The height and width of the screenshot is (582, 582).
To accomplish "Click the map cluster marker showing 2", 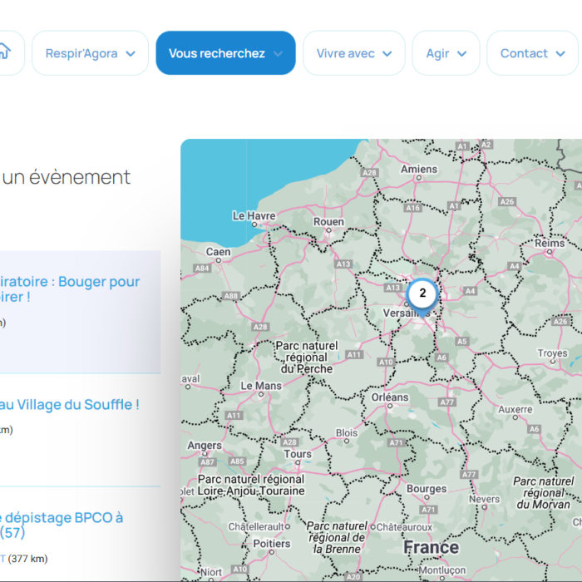I will click(x=422, y=293).
